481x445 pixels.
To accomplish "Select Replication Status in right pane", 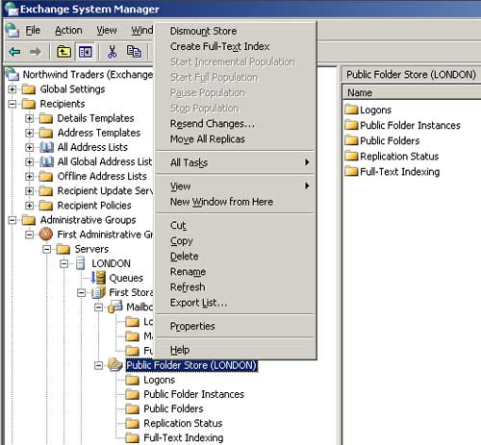I will (392, 157).
